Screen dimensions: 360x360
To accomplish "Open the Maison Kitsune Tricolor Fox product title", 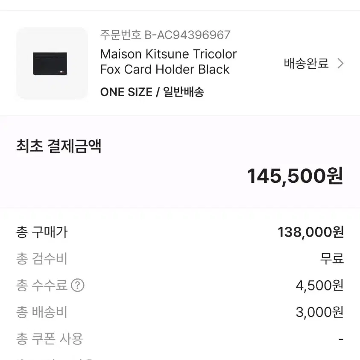I will click(168, 61).
